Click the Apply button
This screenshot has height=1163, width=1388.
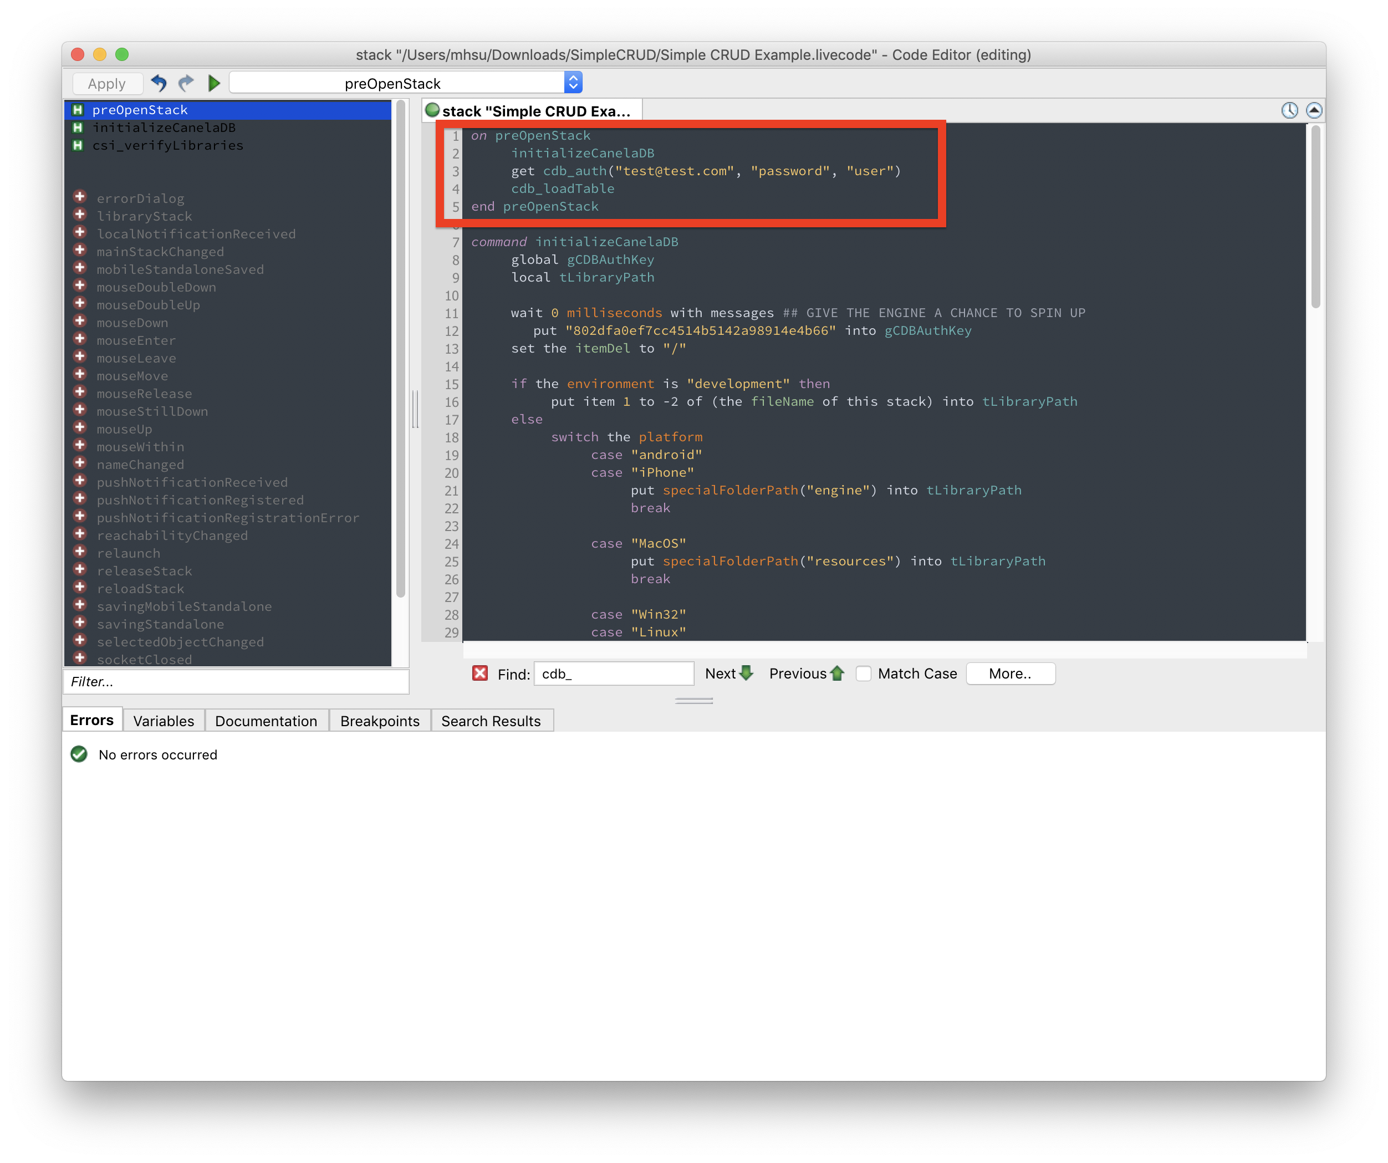point(107,84)
